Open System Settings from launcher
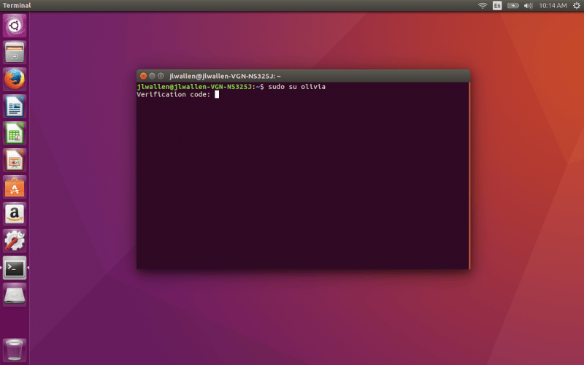The width and height of the screenshot is (584, 365). point(15,241)
